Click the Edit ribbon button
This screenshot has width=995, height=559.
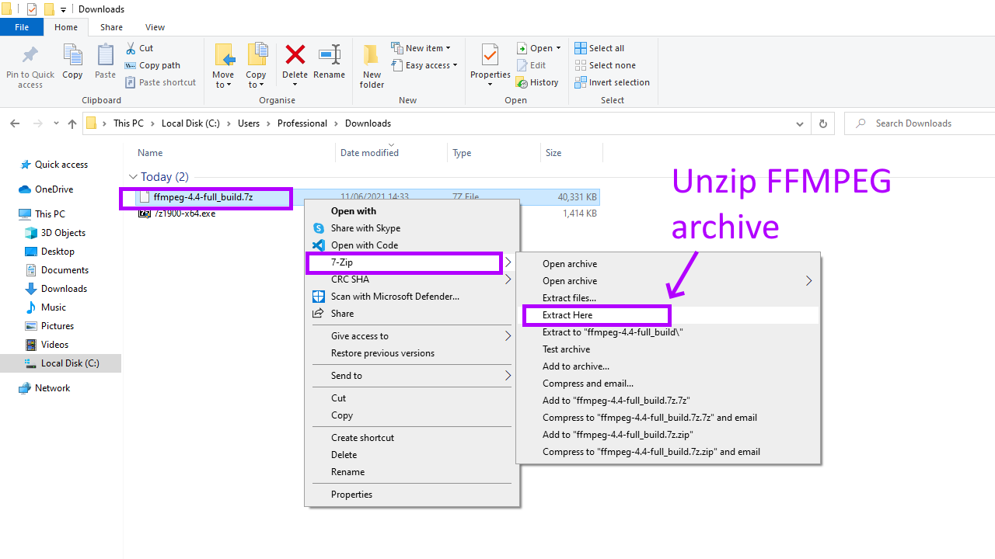532,65
